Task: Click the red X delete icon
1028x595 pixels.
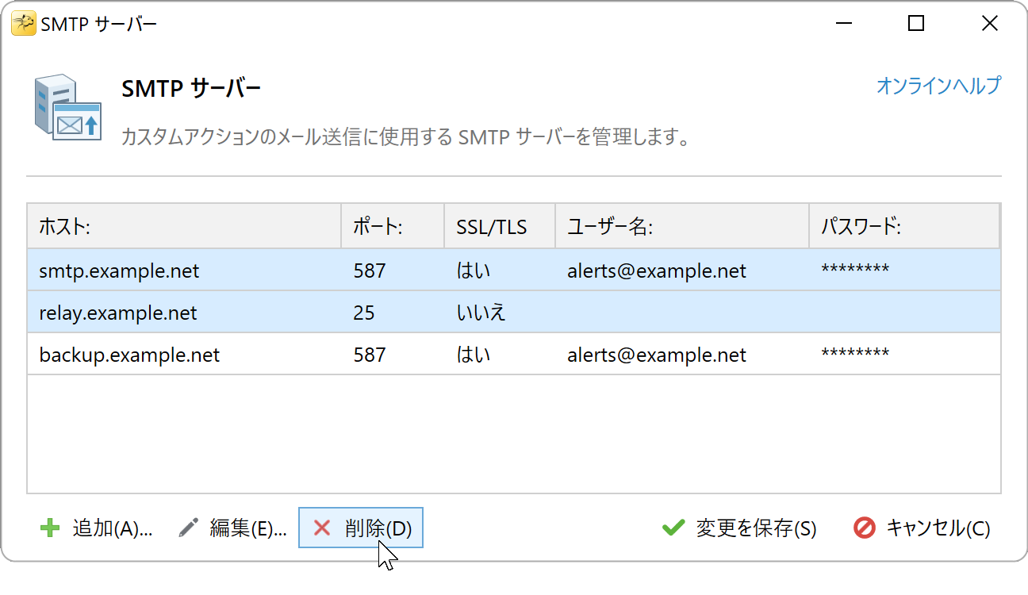Action: tap(322, 528)
